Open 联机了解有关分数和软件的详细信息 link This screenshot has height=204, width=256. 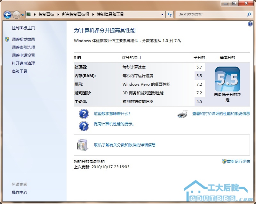click(x=125, y=145)
